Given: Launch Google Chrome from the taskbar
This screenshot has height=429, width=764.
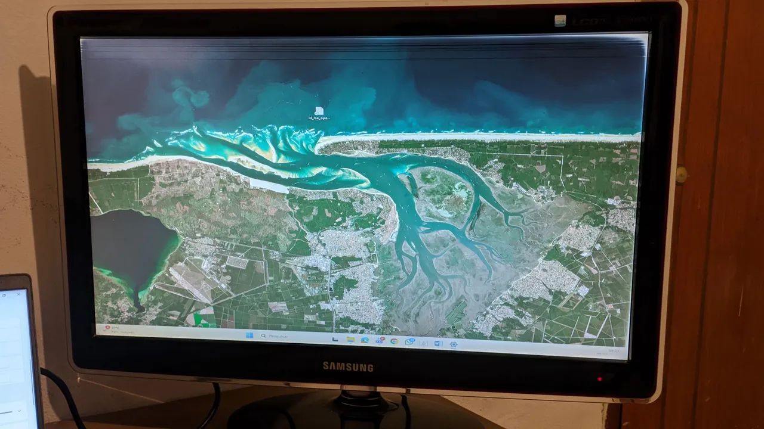Looking at the screenshot, I should coord(394,341).
